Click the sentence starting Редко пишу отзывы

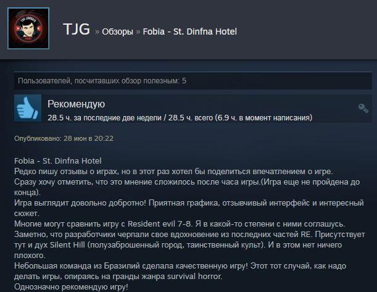(173, 171)
